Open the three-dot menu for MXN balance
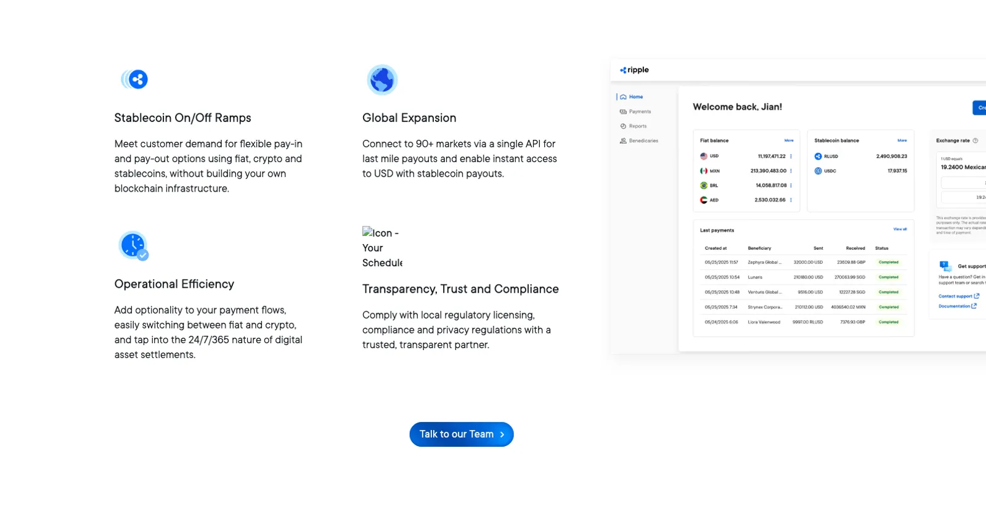Viewport: 986px width, 509px height. point(791,171)
